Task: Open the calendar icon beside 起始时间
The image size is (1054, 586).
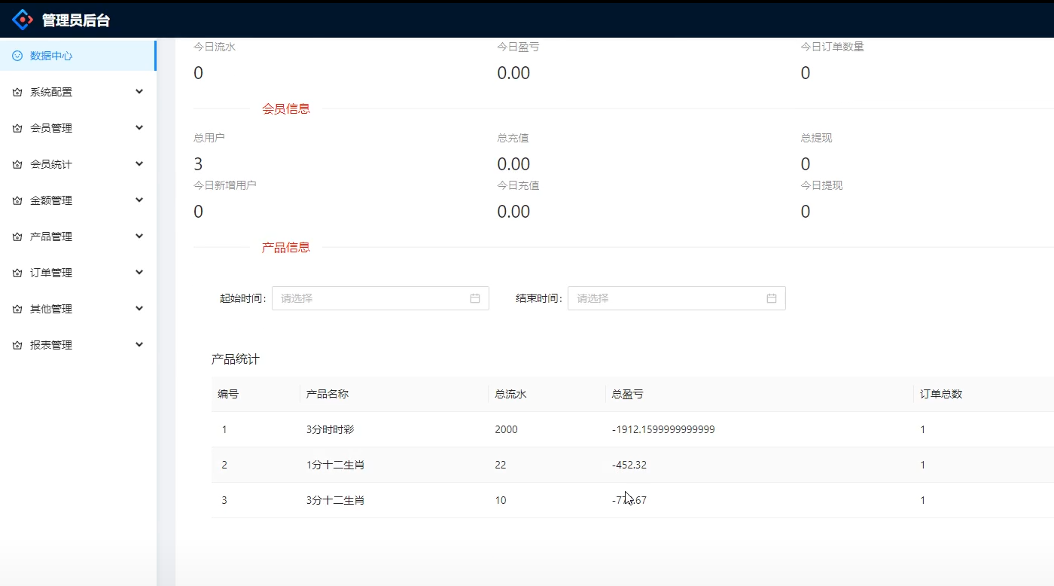Action: tap(474, 298)
